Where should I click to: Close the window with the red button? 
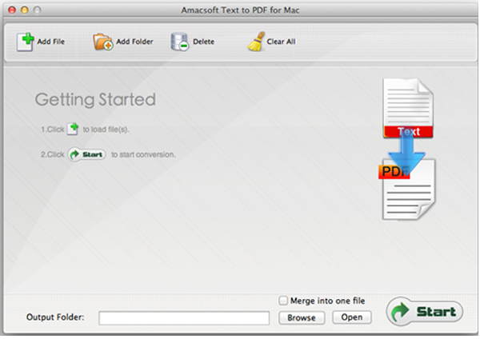12,10
